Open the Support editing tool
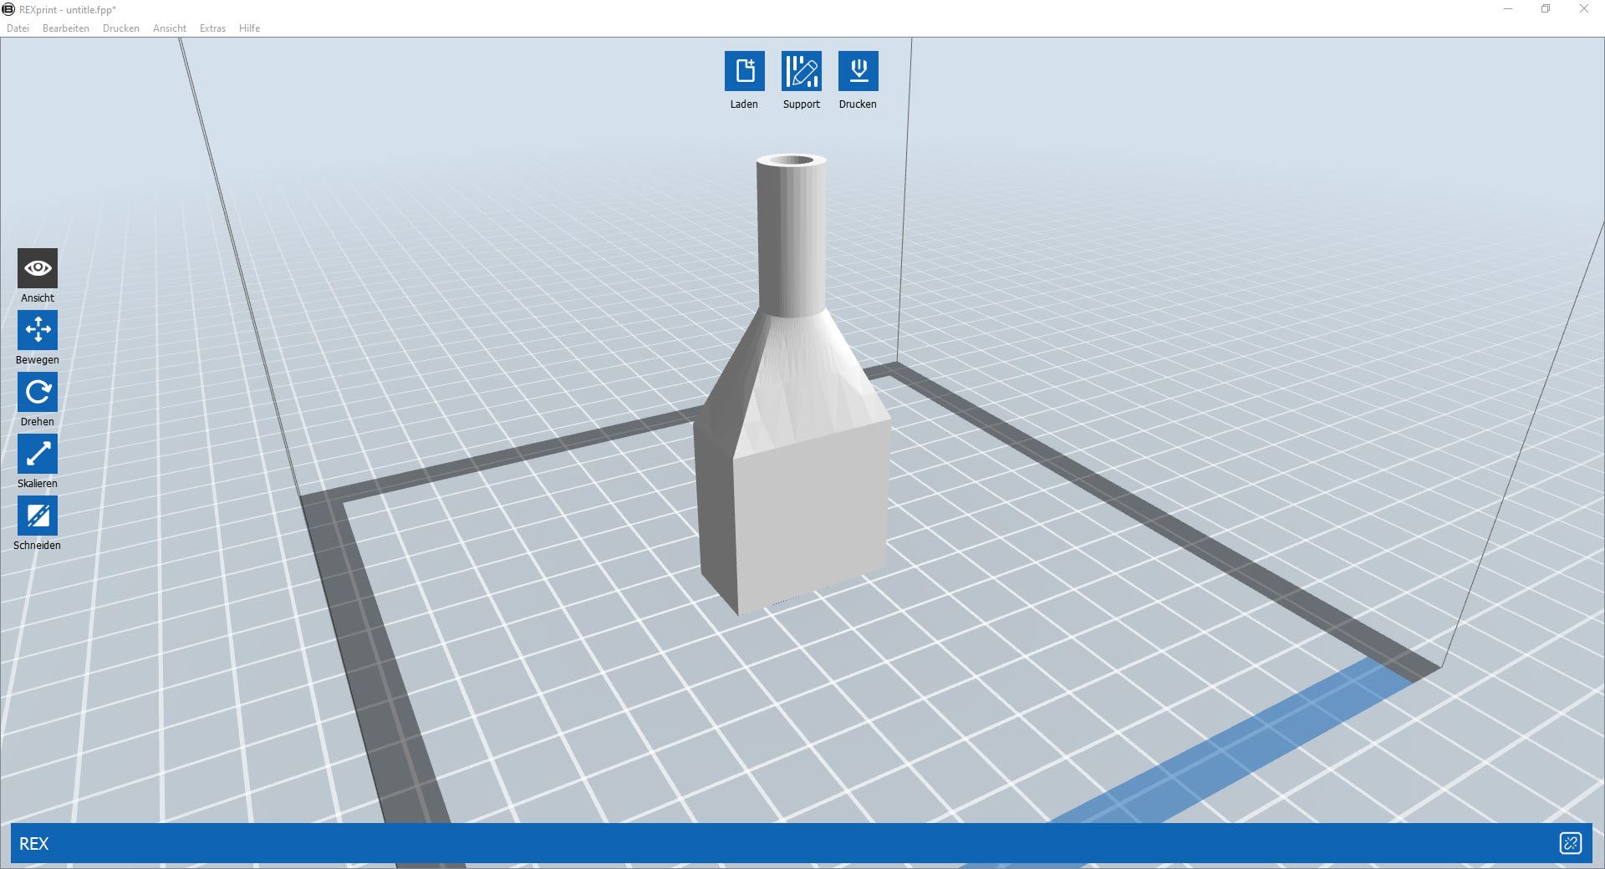This screenshot has height=869, width=1605. [x=801, y=71]
